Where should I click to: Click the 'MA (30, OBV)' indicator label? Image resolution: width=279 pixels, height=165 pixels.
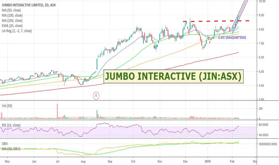pyautogui.click(x=11, y=149)
